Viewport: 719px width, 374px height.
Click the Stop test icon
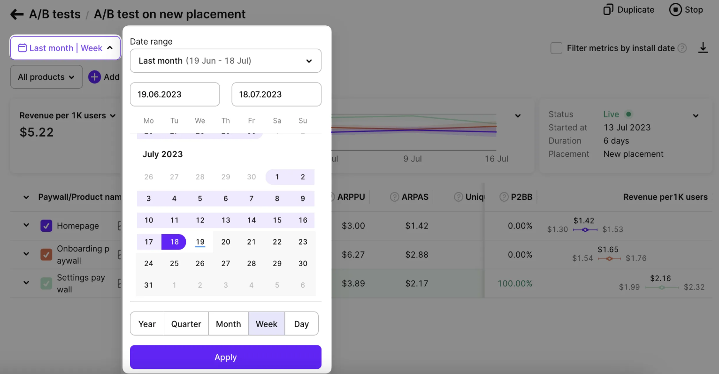[675, 10]
